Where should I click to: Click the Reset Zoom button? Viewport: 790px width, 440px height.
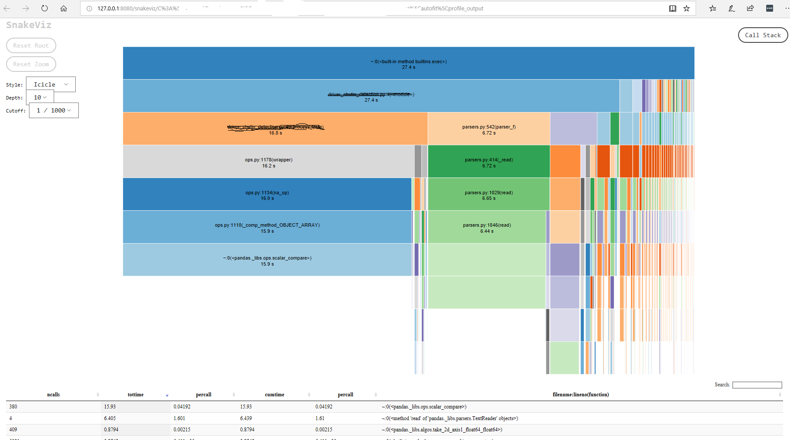click(31, 64)
